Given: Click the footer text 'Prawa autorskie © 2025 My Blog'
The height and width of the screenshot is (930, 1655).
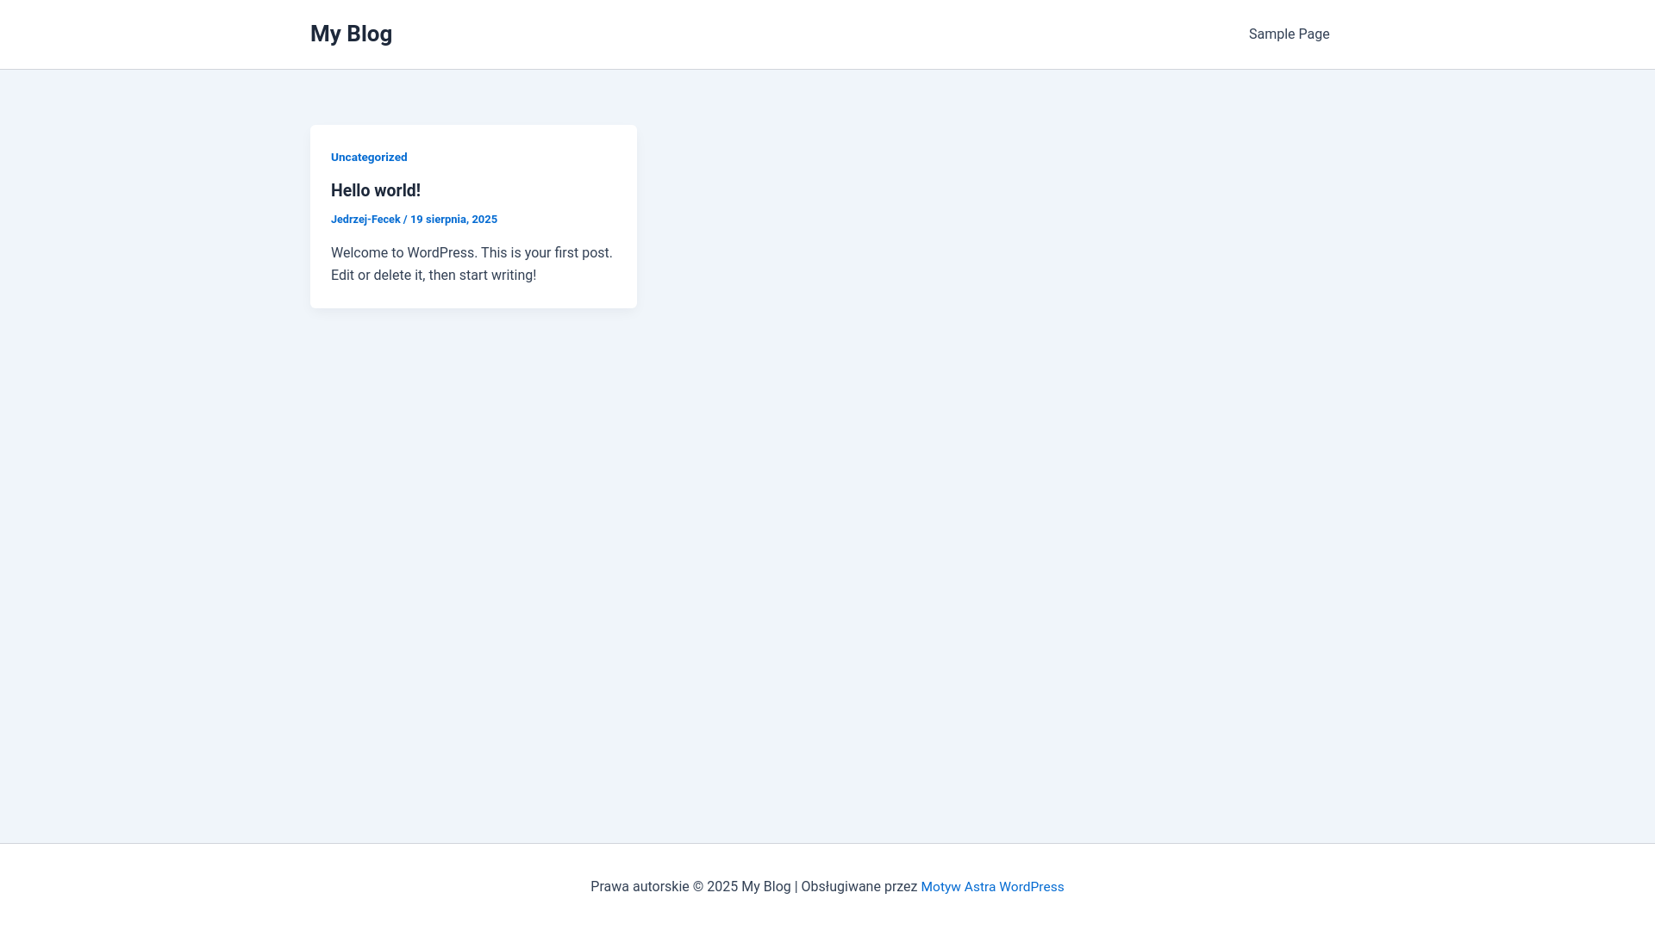Looking at the screenshot, I should click(690, 887).
